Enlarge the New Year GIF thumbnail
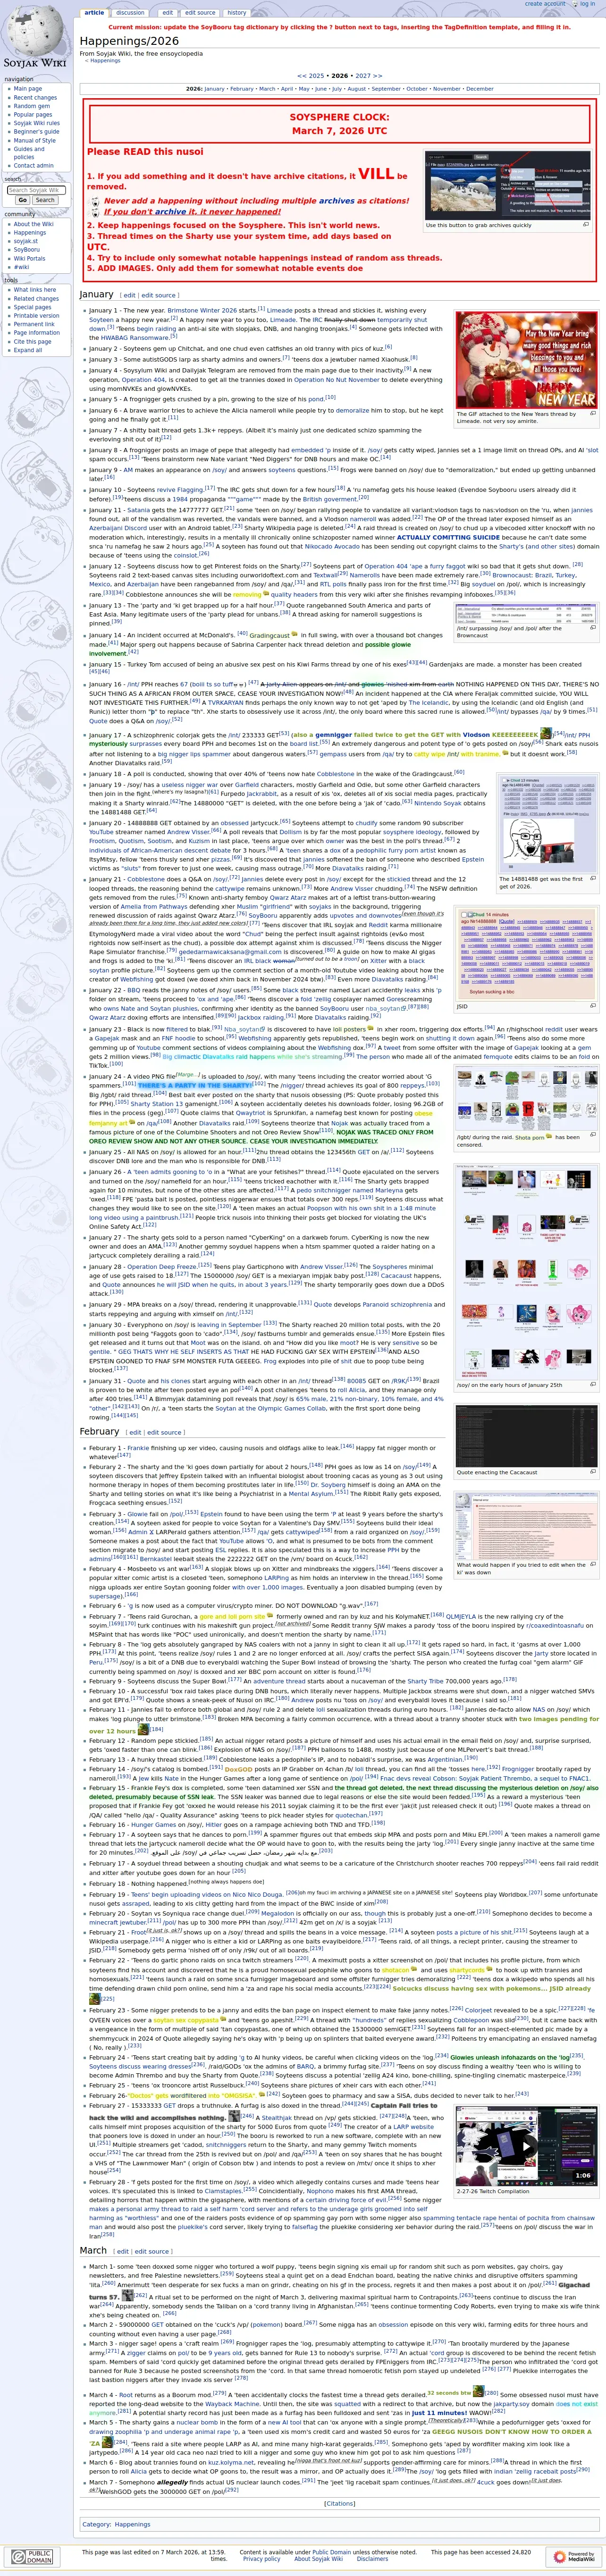Image resolution: width=606 pixels, height=2576 pixels. [592, 413]
